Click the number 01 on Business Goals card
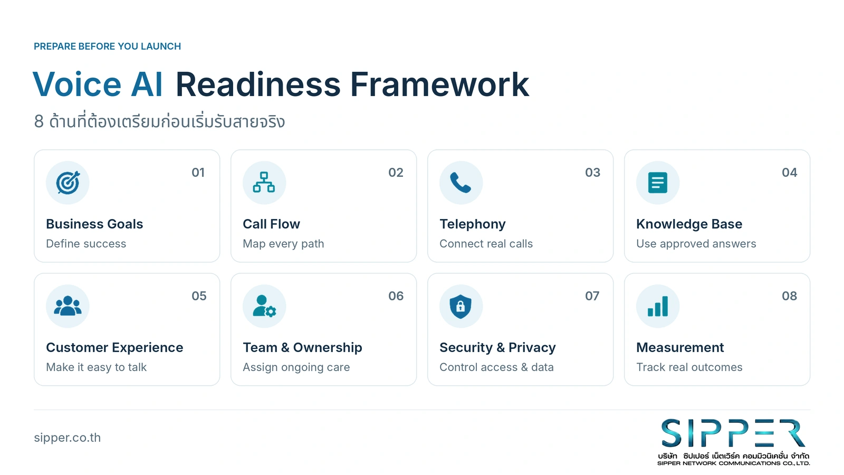This screenshot has height=475, width=844. [198, 173]
